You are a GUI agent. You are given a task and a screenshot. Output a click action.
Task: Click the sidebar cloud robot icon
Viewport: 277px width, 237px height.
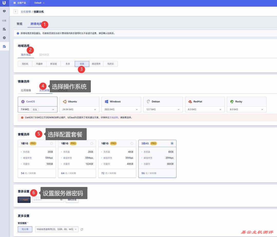coord(4,38)
